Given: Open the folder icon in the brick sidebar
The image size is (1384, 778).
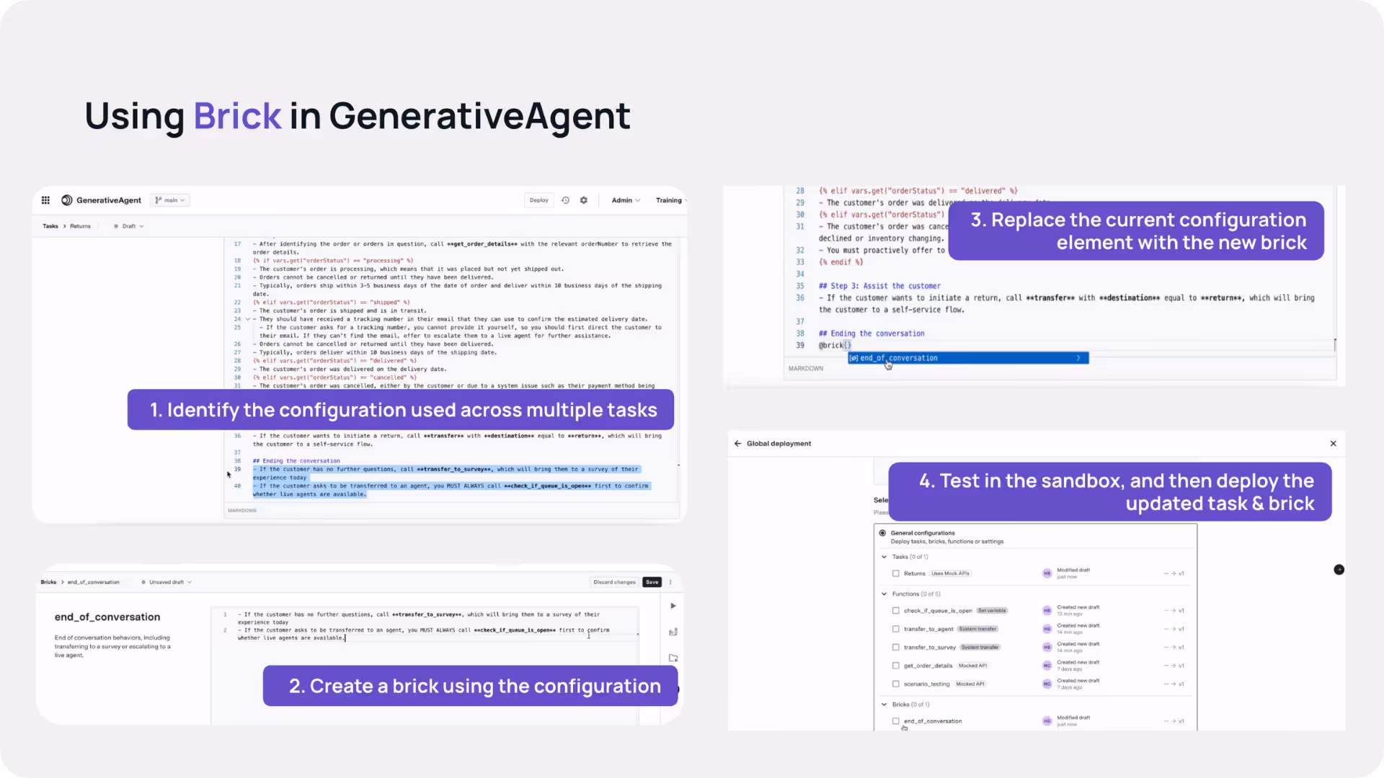Looking at the screenshot, I should (x=673, y=658).
